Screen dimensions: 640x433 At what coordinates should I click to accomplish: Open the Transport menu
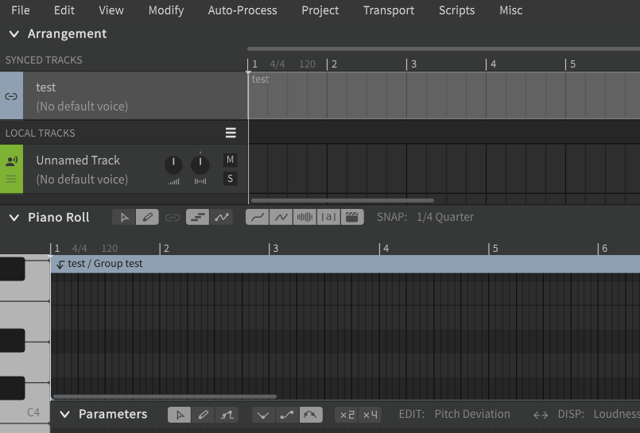(x=389, y=10)
